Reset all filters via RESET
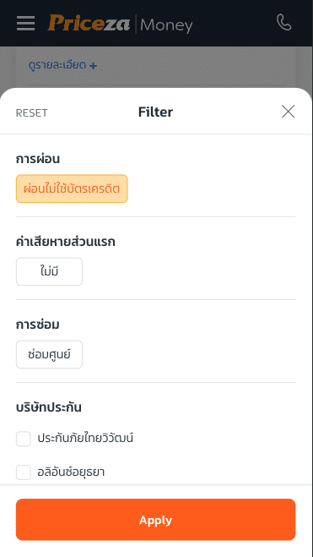Viewport: 313px width, 557px height. (x=31, y=113)
